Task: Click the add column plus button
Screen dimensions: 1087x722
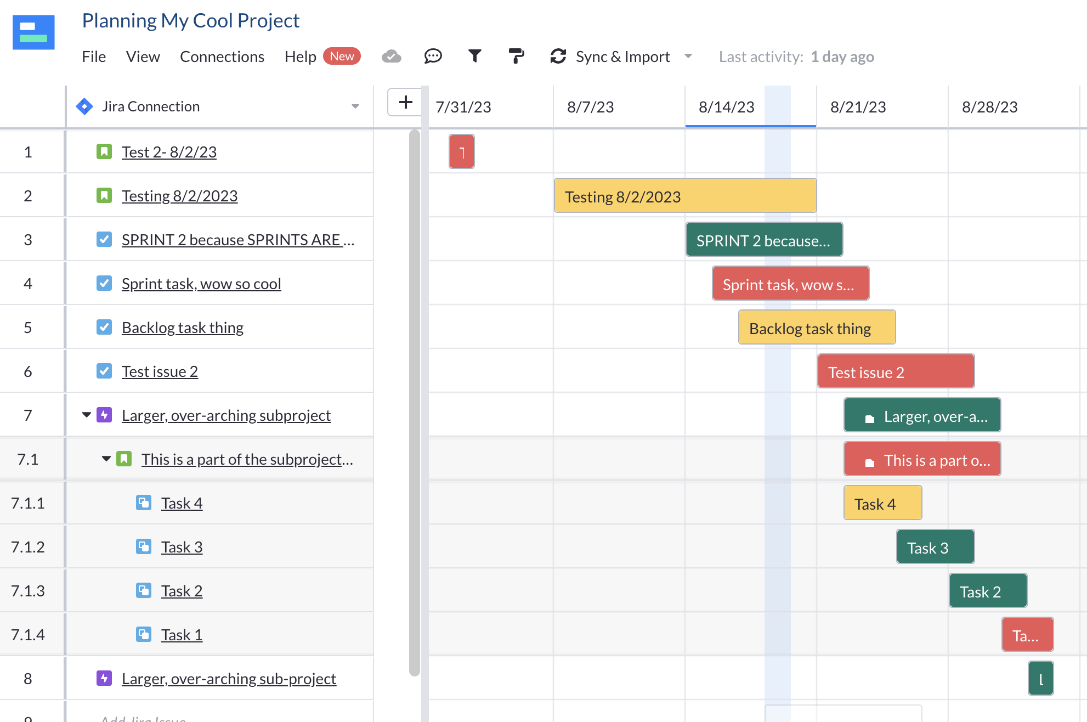Action: [x=405, y=102]
